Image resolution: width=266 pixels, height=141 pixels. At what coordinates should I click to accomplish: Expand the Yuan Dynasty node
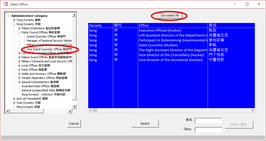pos(14,103)
